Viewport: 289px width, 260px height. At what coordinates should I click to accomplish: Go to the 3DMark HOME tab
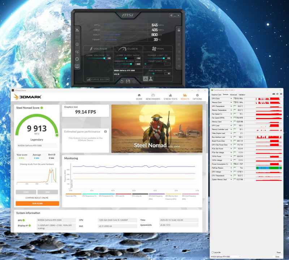point(139,97)
